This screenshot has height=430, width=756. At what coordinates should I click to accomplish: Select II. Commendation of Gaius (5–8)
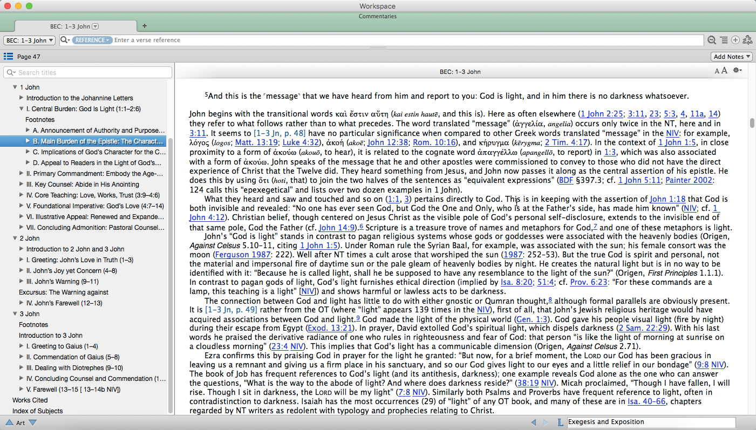[73, 357]
